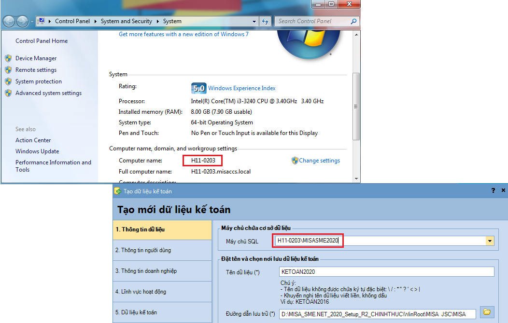Screen dimensions: 508x323
Task: Click the Tạo mới dữ liệu kế toán heading
Action: (174, 210)
